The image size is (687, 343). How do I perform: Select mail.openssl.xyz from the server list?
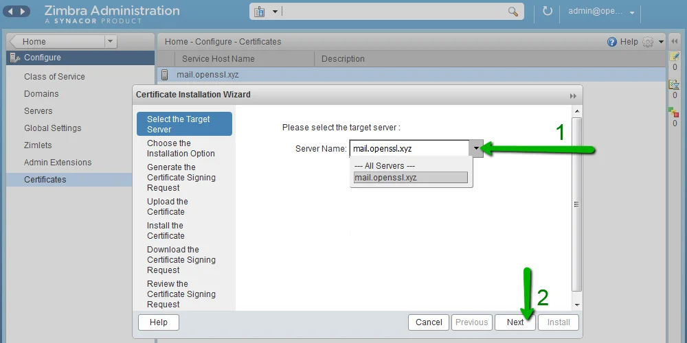pos(410,178)
